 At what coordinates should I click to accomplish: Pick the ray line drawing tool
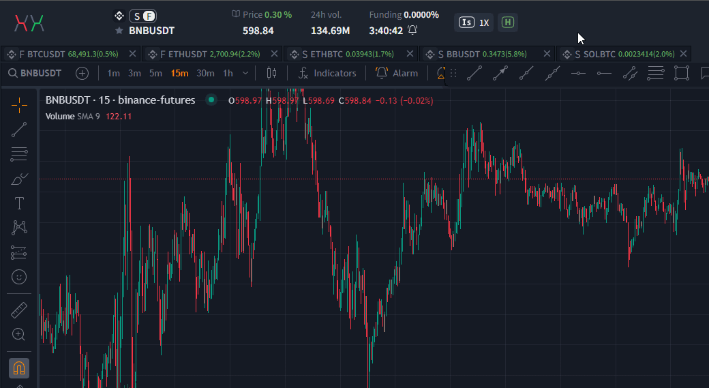click(526, 73)
